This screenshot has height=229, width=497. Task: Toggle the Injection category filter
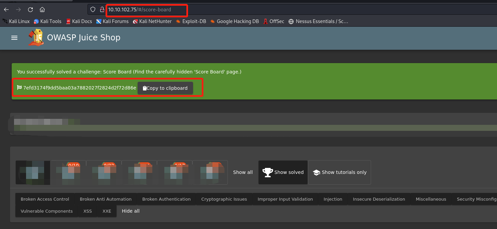click(333, 199)
